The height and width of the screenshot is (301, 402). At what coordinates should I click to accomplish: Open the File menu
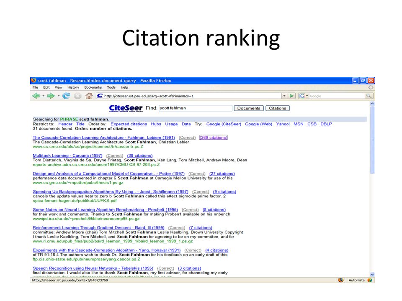(35, 87)
